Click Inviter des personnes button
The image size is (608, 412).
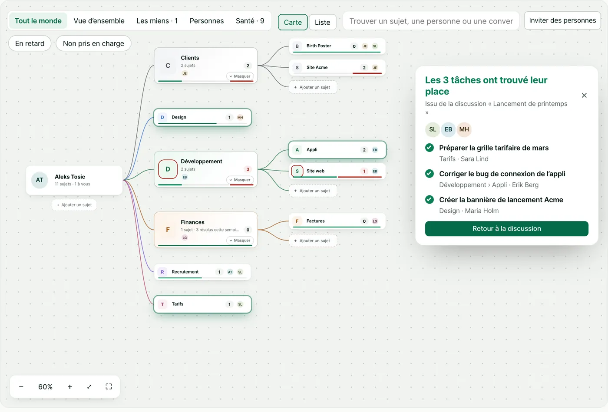click(562, 20)
